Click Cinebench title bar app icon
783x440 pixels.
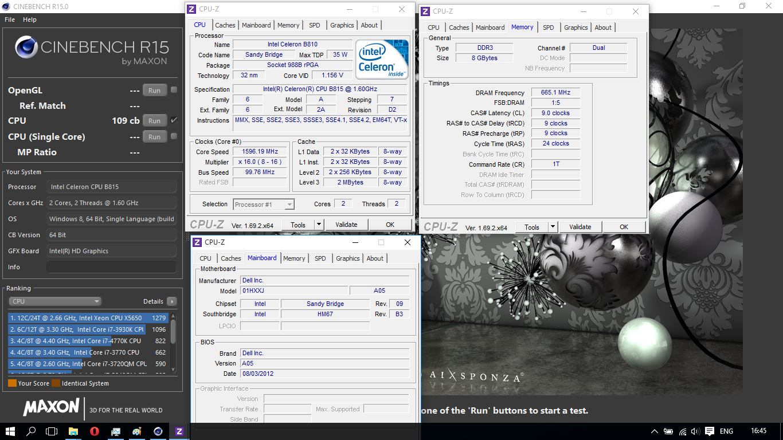[x=6, y=6]
